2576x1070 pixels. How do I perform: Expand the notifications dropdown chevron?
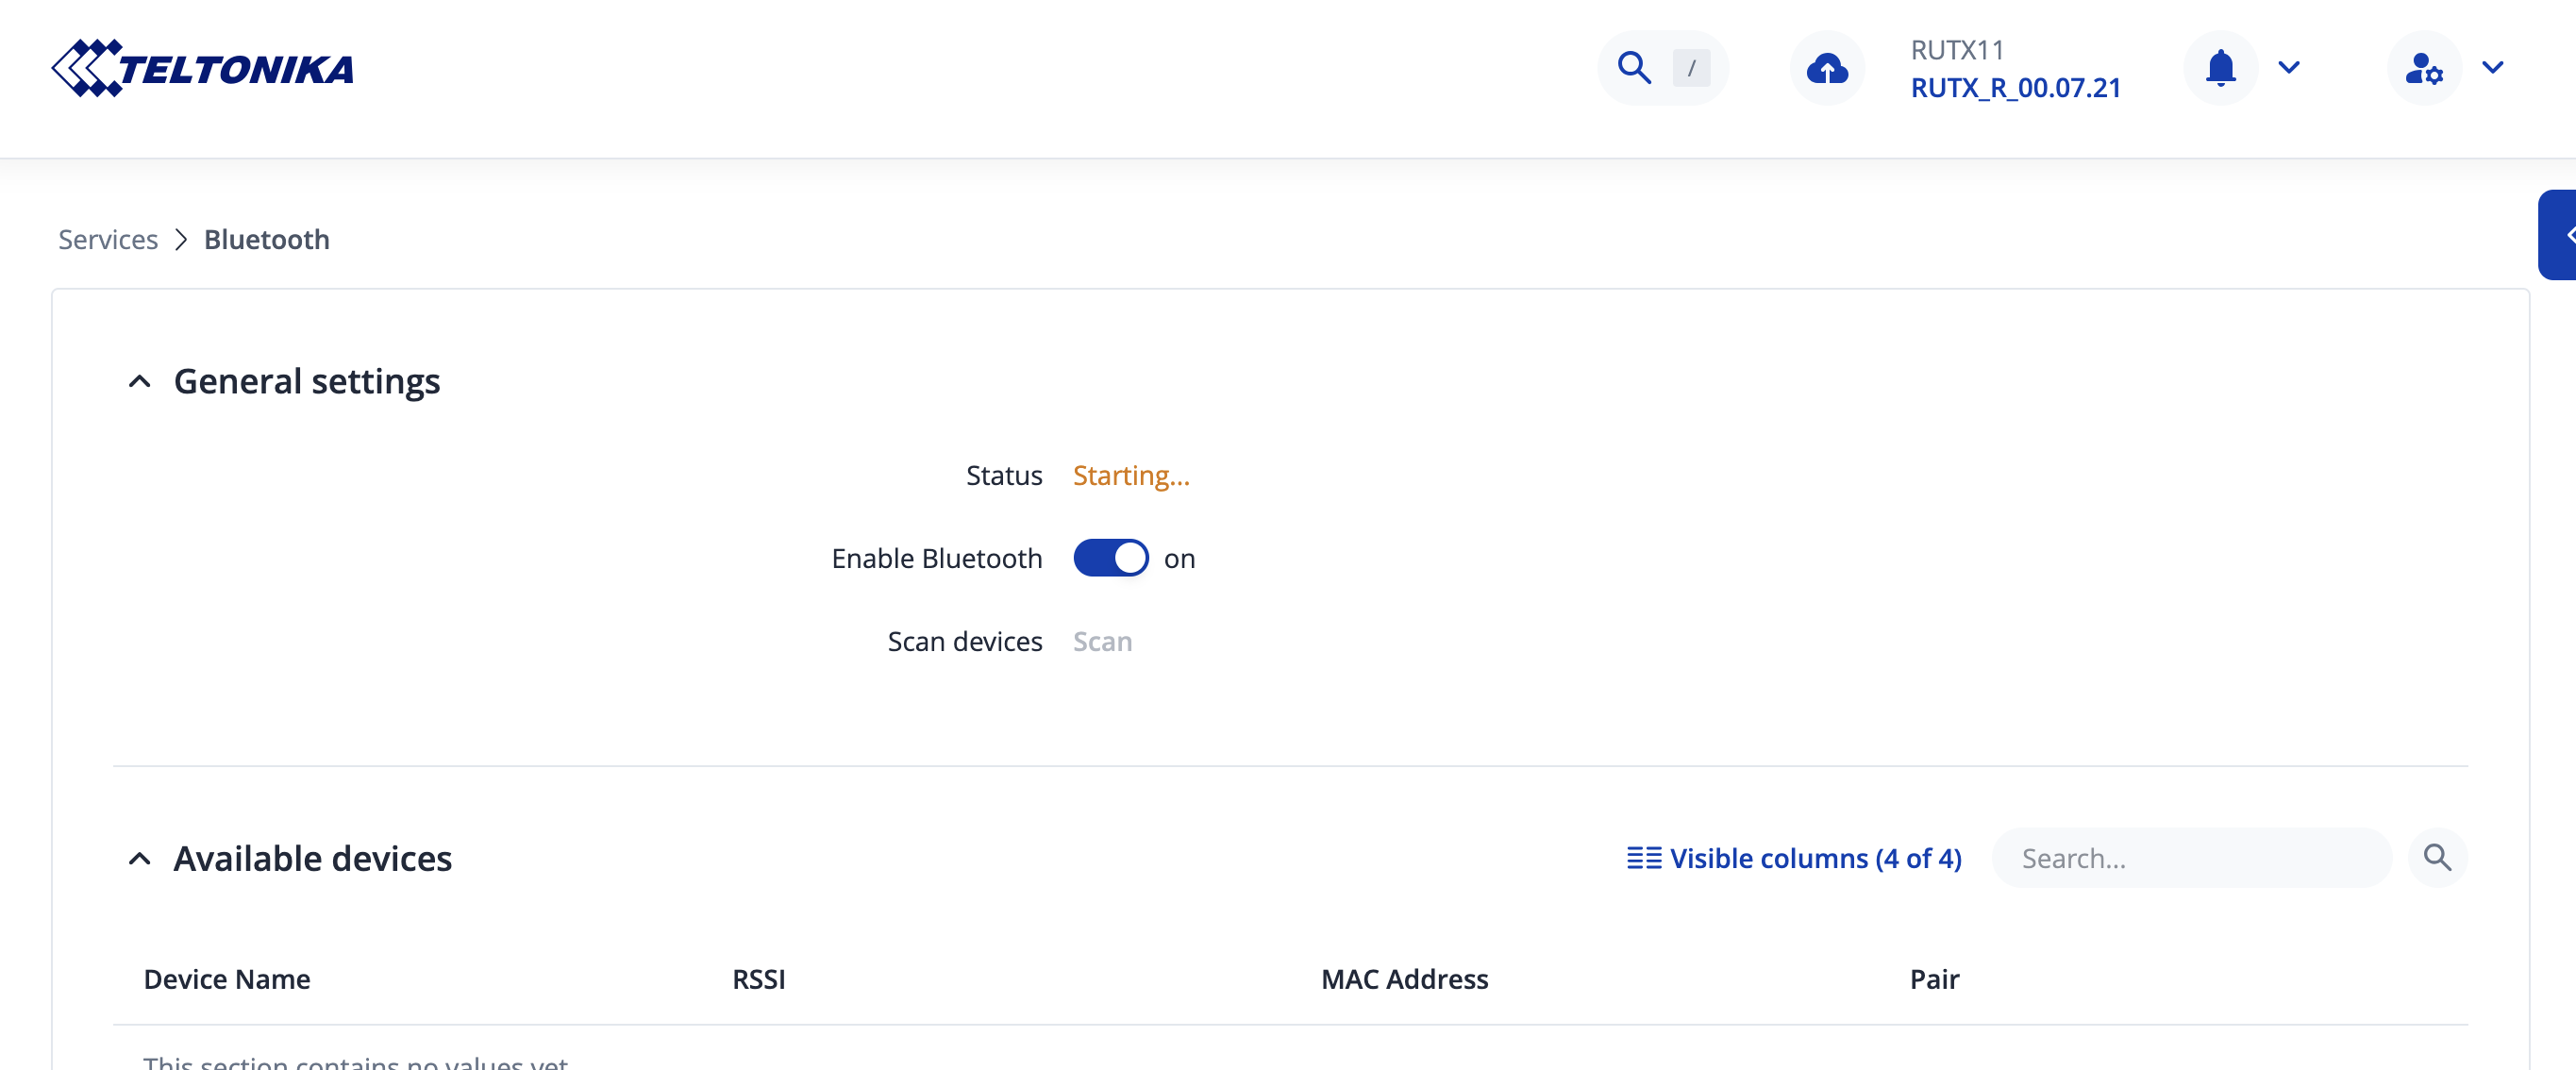(x=2289, y=68)
